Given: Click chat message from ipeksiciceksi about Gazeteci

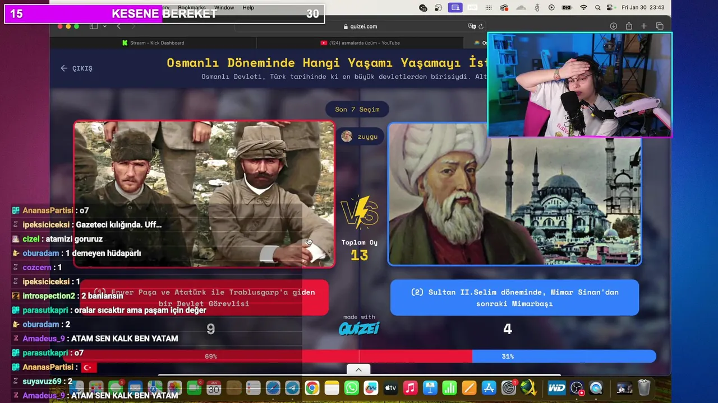Looking at the screenshot, I should coord(87,224).
